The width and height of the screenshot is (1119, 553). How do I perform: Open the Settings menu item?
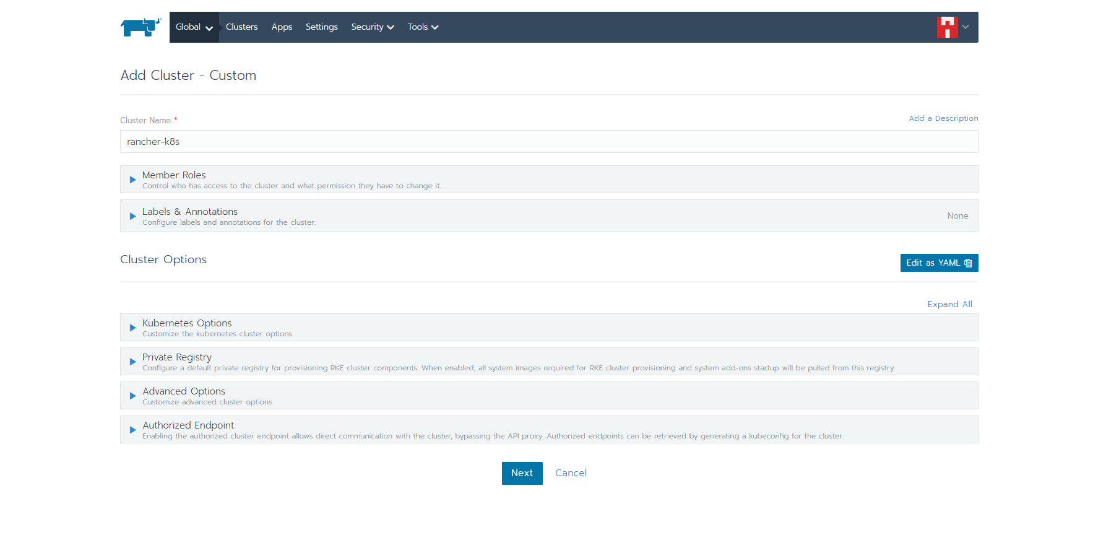pyautogui.click(x=322, y=27)
